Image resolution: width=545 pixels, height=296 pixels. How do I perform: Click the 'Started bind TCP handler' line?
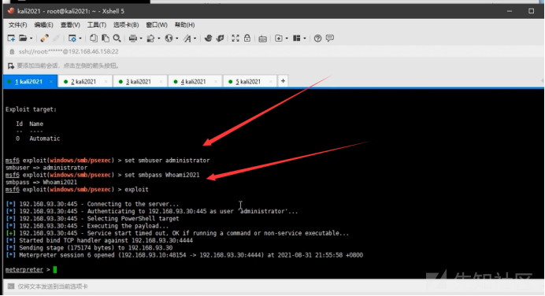click(99, 240)
